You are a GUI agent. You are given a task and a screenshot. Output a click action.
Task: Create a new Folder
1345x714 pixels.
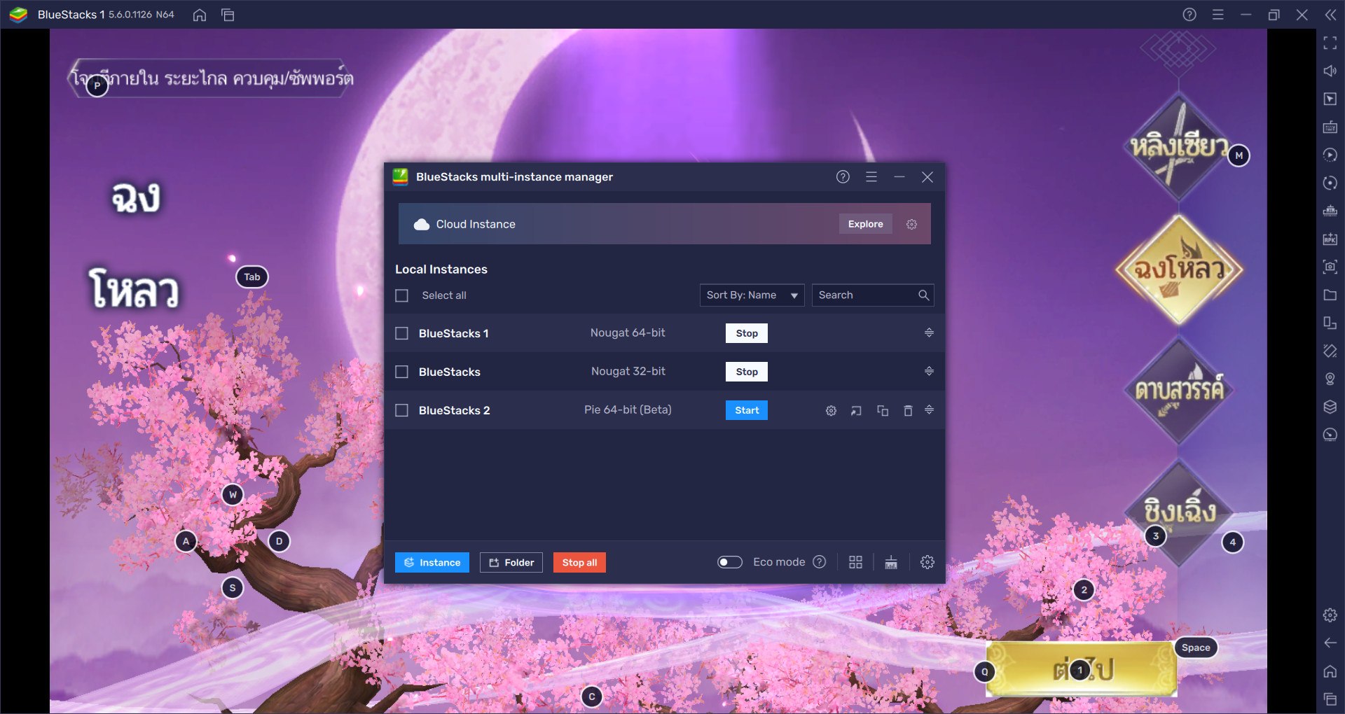tap(511, 563)
